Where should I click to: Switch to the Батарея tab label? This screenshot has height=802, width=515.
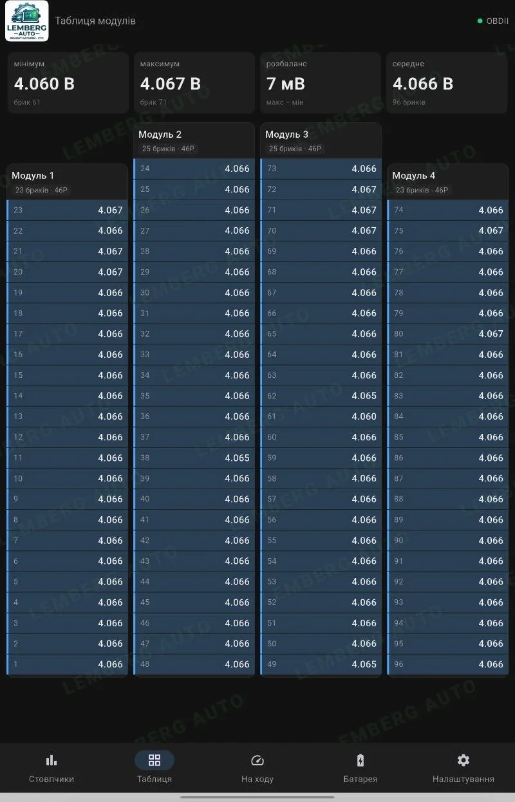pyautogui.click(x=360, y=779)
